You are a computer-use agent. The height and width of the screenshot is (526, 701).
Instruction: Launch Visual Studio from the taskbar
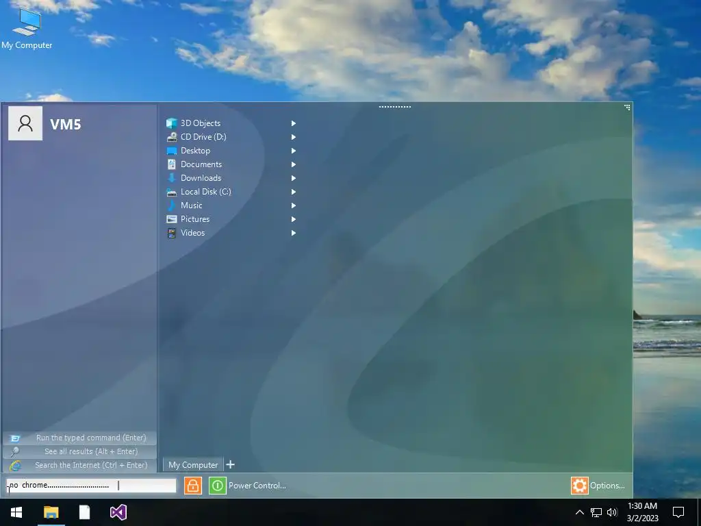pyautogui.click(x=118, y=512)
